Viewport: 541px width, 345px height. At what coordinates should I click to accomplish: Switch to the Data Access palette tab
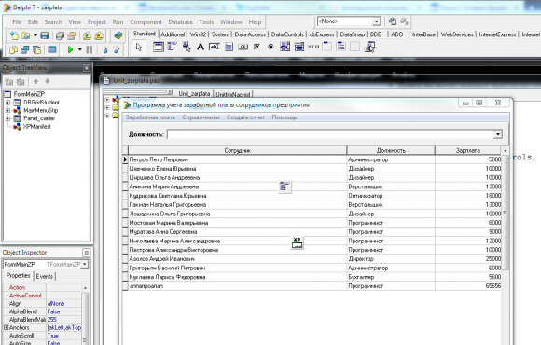[x=250, y=34]
